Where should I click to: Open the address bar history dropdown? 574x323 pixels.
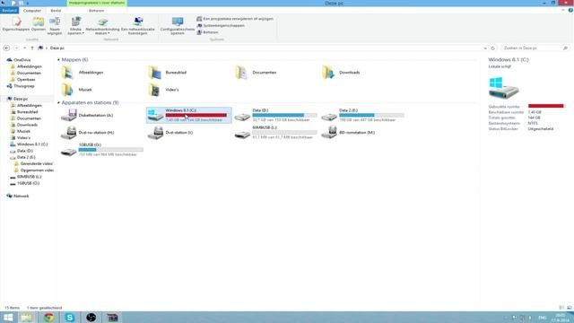[x=485, y=48]
